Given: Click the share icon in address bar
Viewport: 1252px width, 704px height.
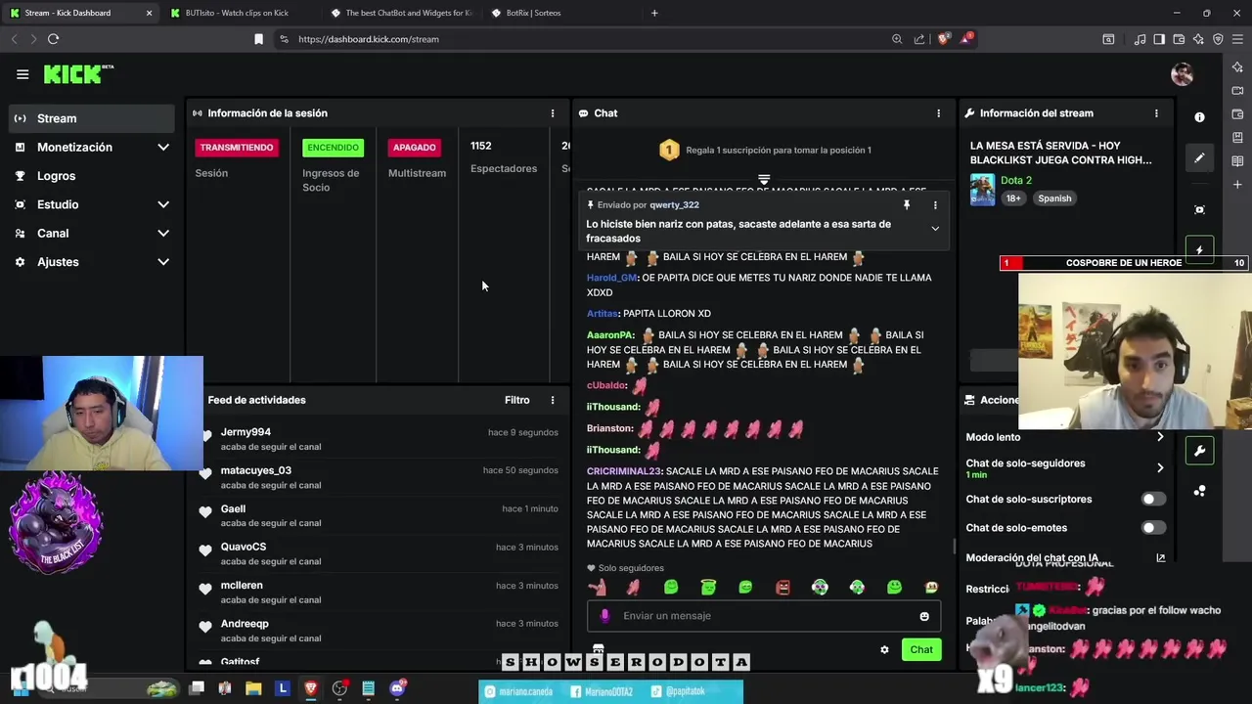Looking at the screenshot, I should 919,39.
